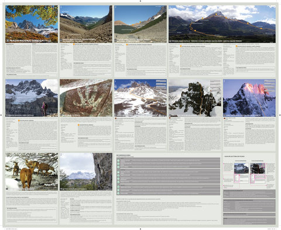Open the green slope trail photo
This screenshot has height=230, width=281.
pos(140,24)
